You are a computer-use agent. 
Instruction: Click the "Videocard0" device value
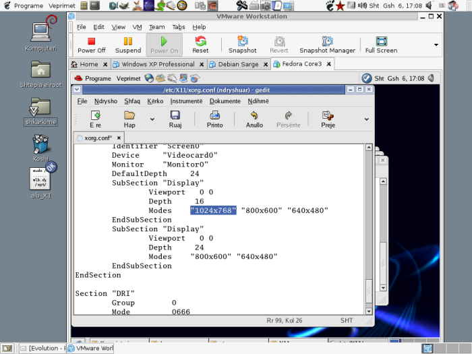click(x=190, y=155)
